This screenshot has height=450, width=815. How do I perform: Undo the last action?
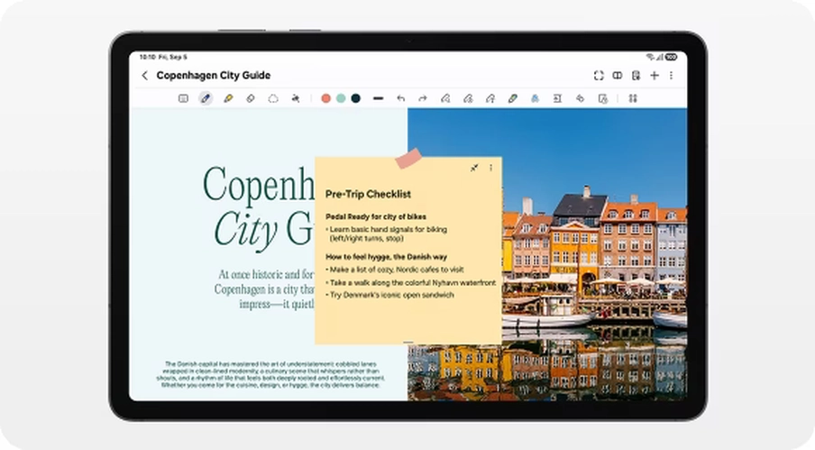click(x=400, y=98)
